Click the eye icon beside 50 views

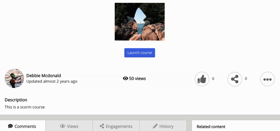[x=126, y=78]
